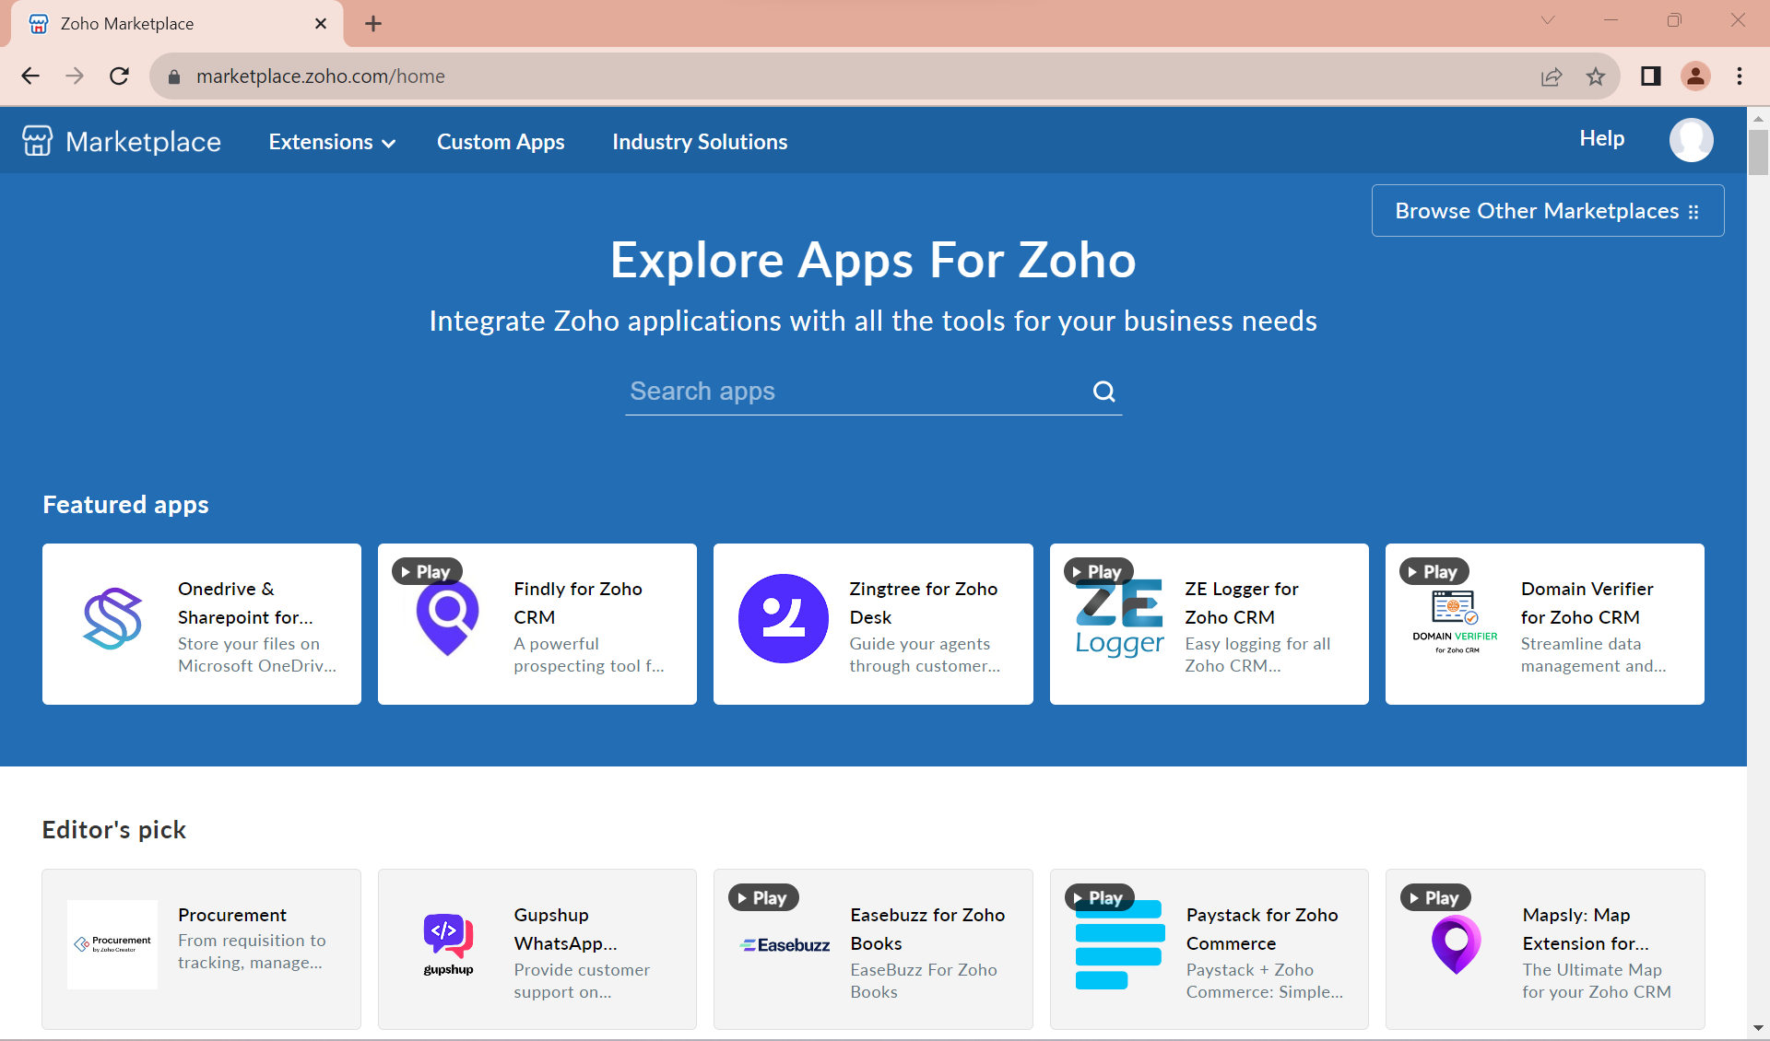1770x1041 pixels.
Task: Open the tab search chevron in title bar
Action: (x=1548, y=20)
